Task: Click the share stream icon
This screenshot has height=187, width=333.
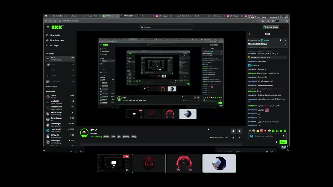Action: coord(227,138)
